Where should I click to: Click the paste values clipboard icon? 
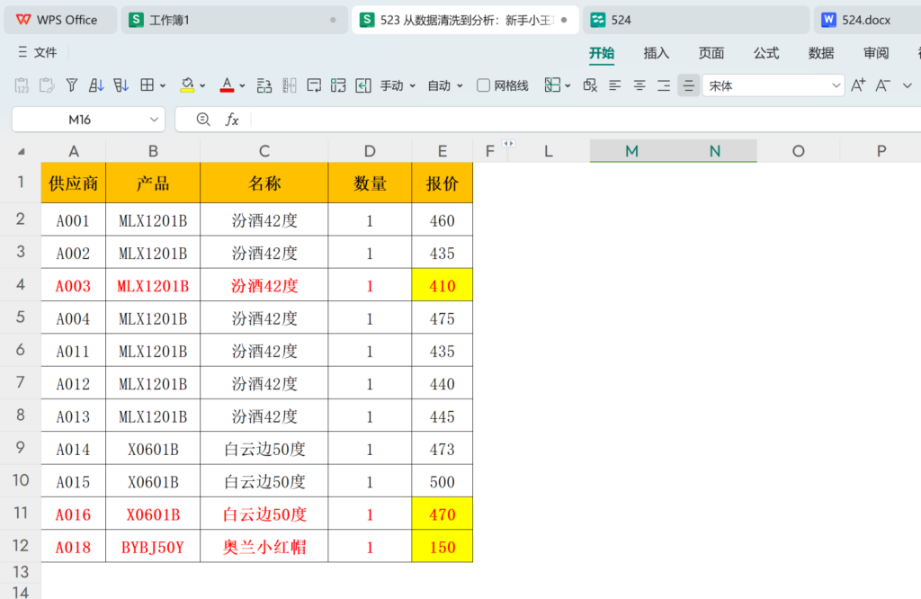tap(22, 85)
